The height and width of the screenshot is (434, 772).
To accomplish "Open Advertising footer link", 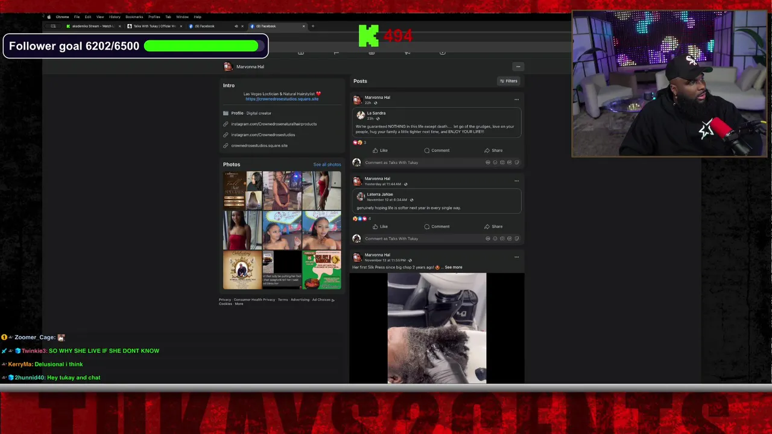I will pyautogui.click(x=300, y=300).
